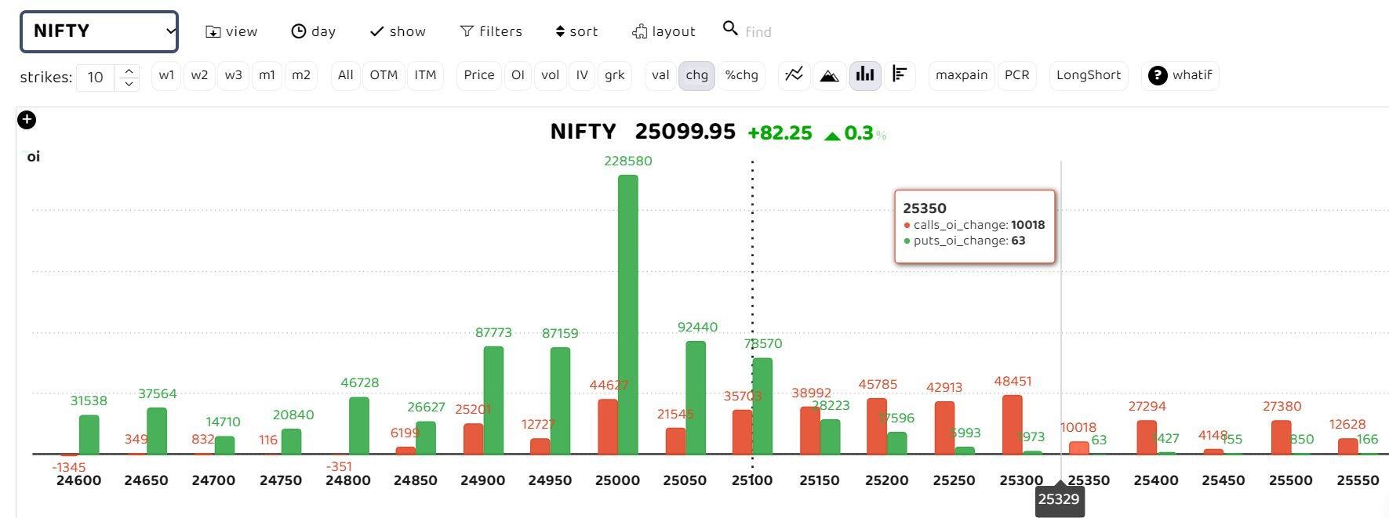Viewport: 1389px width, 518px height.
Task: Click the strikes count input field
Action: (96, 78)
